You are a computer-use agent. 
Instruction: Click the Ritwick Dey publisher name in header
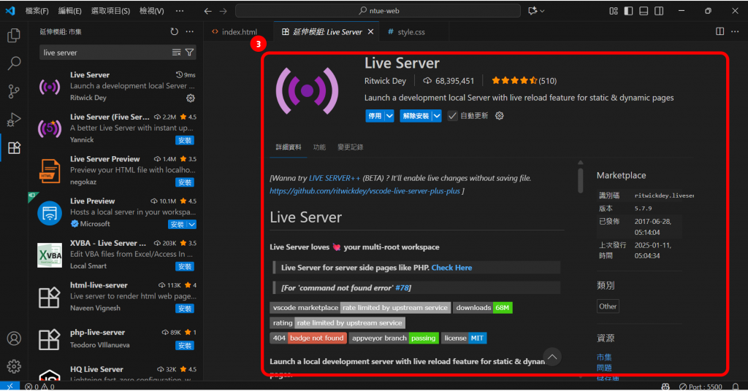click(385, 81)
